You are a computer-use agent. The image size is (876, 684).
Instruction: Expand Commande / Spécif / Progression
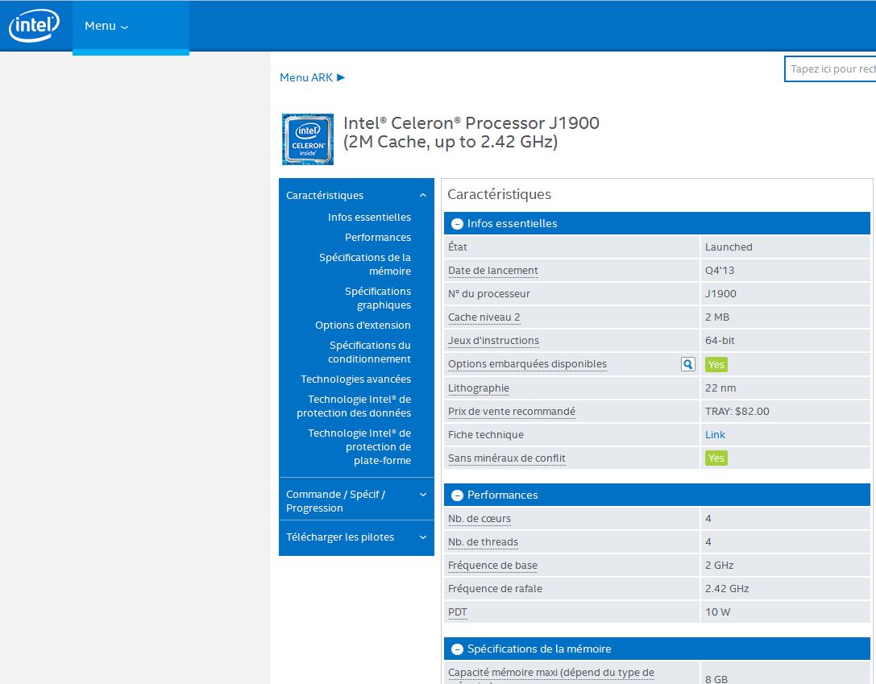pos(422,495)
